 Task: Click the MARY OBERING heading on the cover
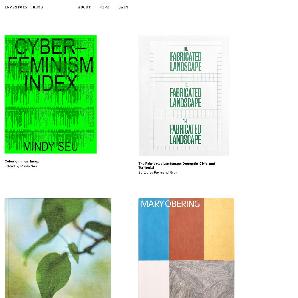(170, 204)
